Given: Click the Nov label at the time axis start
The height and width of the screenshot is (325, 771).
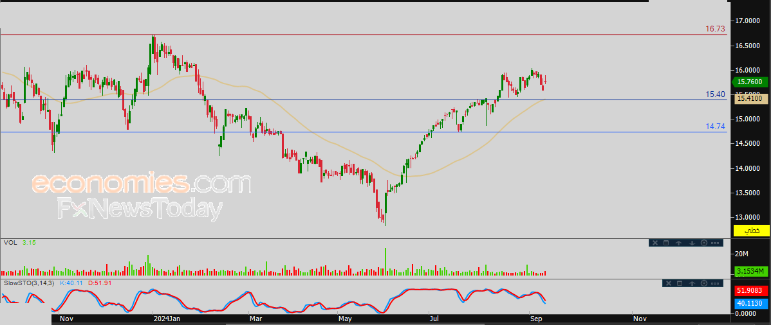Looking at the screenshot, I should click(66, 319).
